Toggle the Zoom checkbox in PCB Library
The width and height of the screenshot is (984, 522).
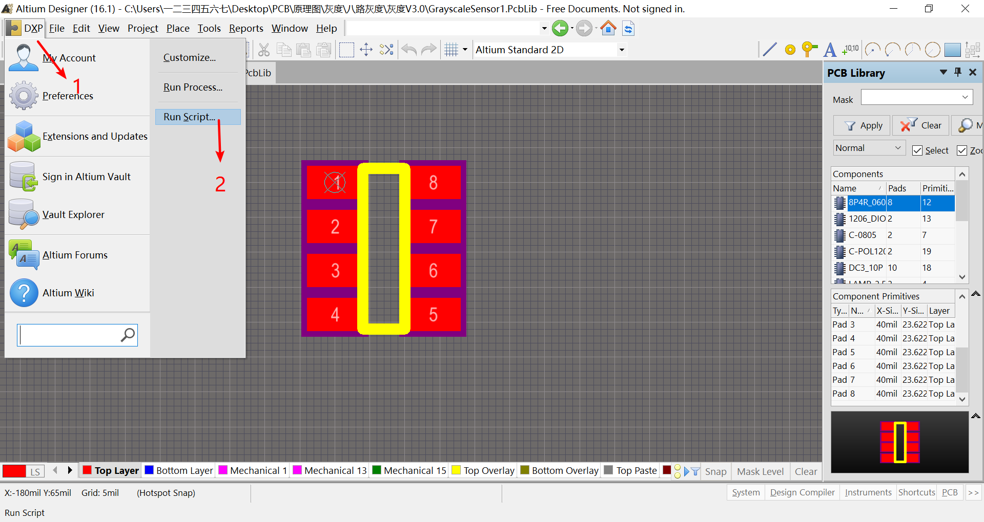[x=962, y=150]
